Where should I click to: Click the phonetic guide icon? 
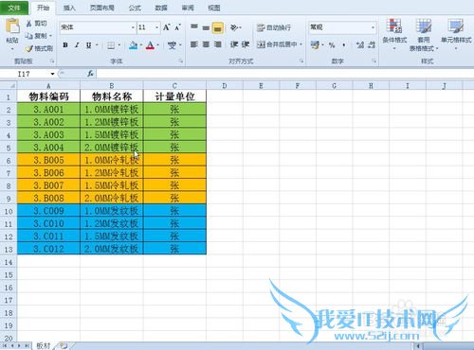click(172, 45)
